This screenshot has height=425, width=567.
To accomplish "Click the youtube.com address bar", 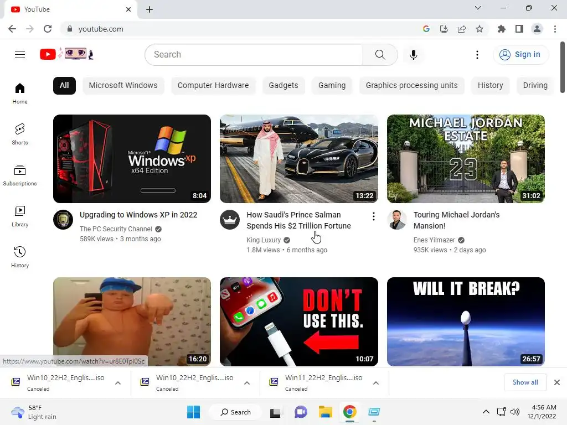I will click(x=239, y=29).
